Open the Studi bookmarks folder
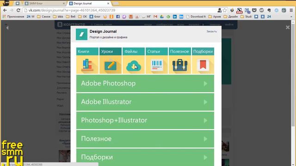 point(246,17)
